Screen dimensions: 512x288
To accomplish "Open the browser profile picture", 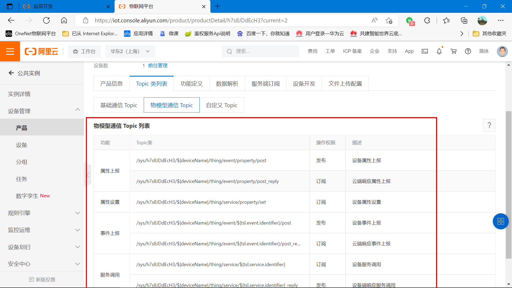I will click(482, 21).
